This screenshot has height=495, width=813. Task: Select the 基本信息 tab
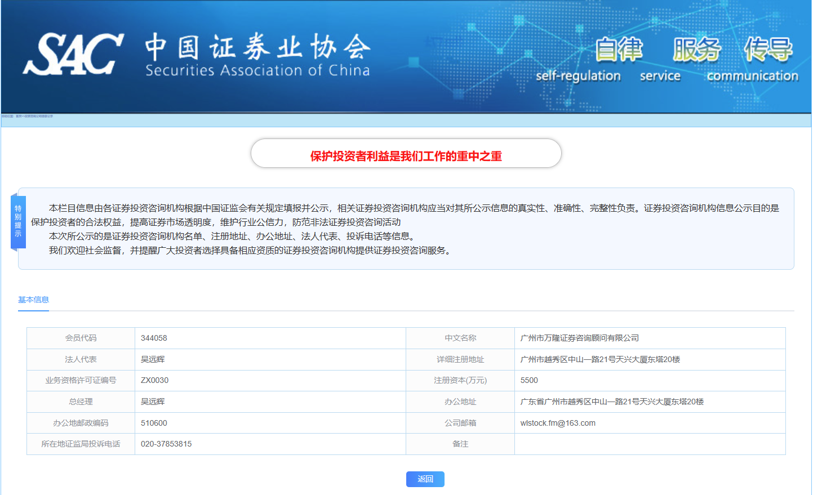click(33, 300)
